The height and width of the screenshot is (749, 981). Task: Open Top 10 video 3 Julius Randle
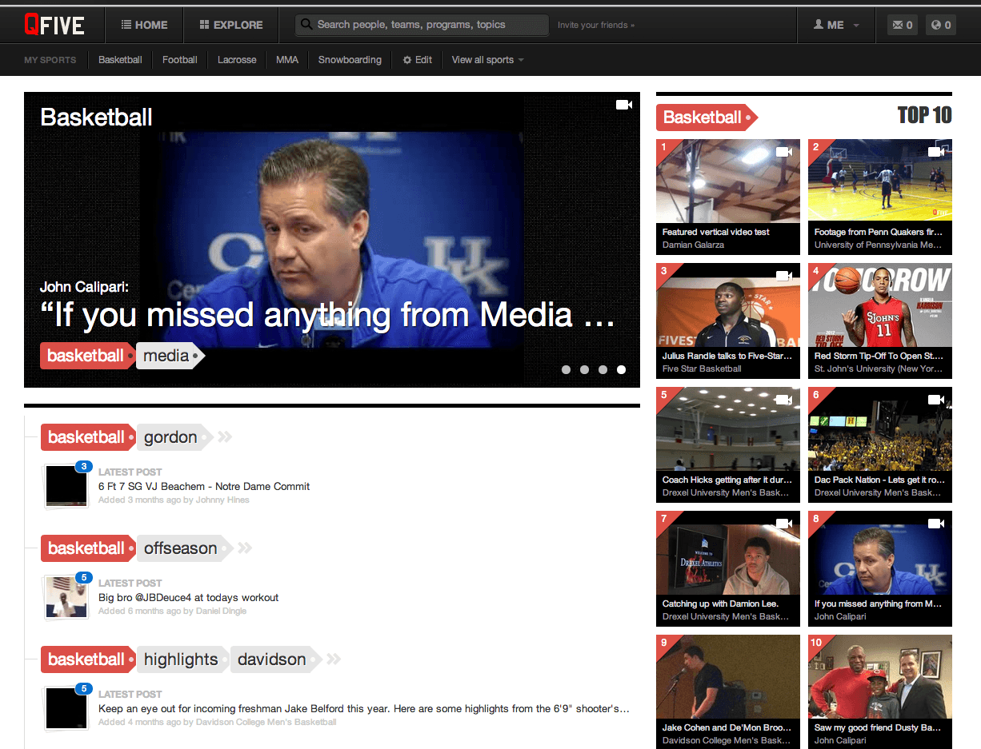tap(727, 321)
